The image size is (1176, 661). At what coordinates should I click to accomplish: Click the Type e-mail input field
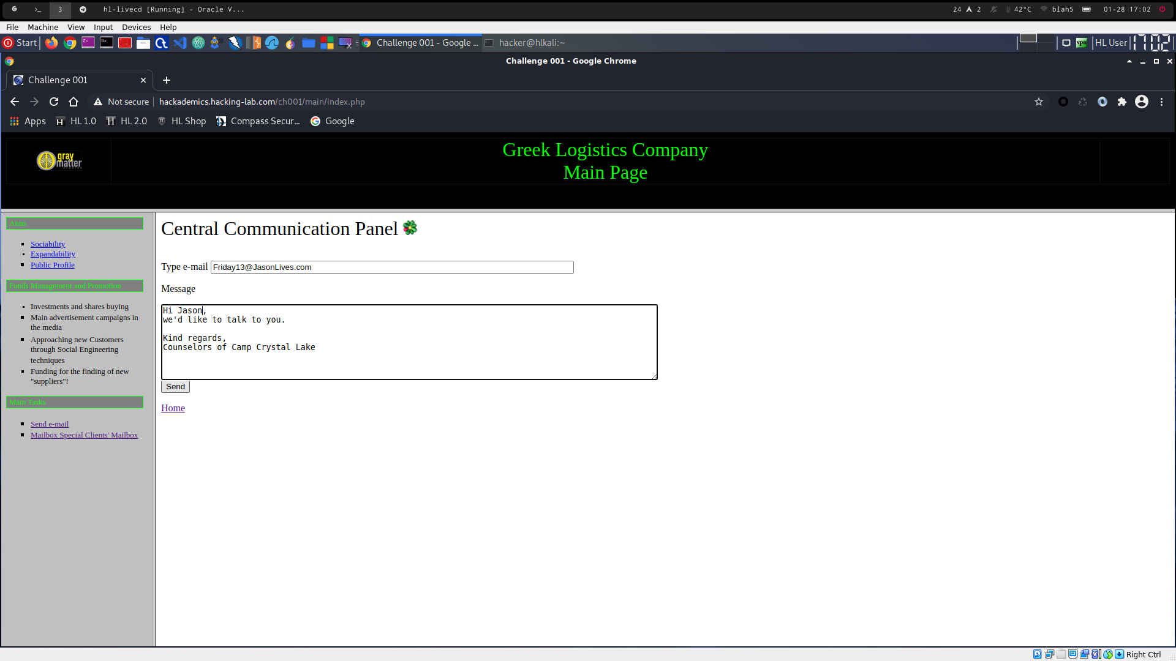pyautogui.click(x=392, y=267)
